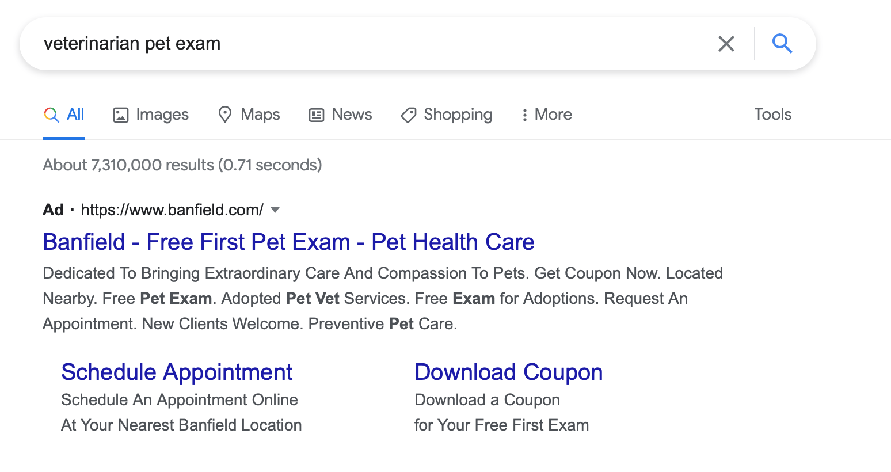Click the Schedule Appointment sitelink
Viewport: 891px width, 472px height.
(177, 372)
